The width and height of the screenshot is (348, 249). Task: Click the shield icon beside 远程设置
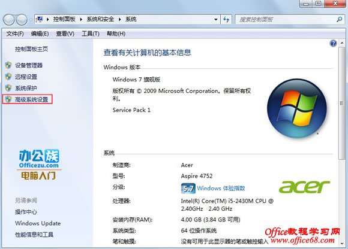pyautogui.click(x=8, y=77)
